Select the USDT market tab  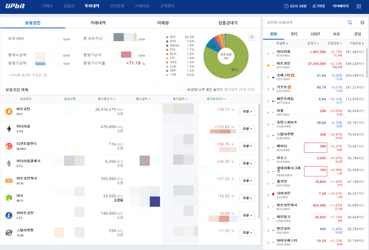point(315,34)
